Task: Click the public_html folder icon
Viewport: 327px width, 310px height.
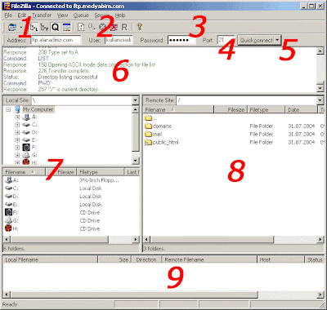Action: 148,142
